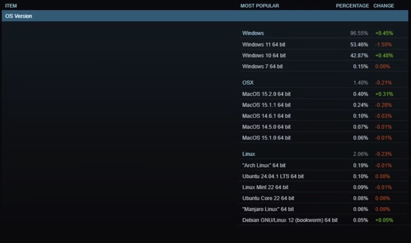Click the 53.46% value for Windows 11
The image size is (411, 243).
tap(359, 45)
